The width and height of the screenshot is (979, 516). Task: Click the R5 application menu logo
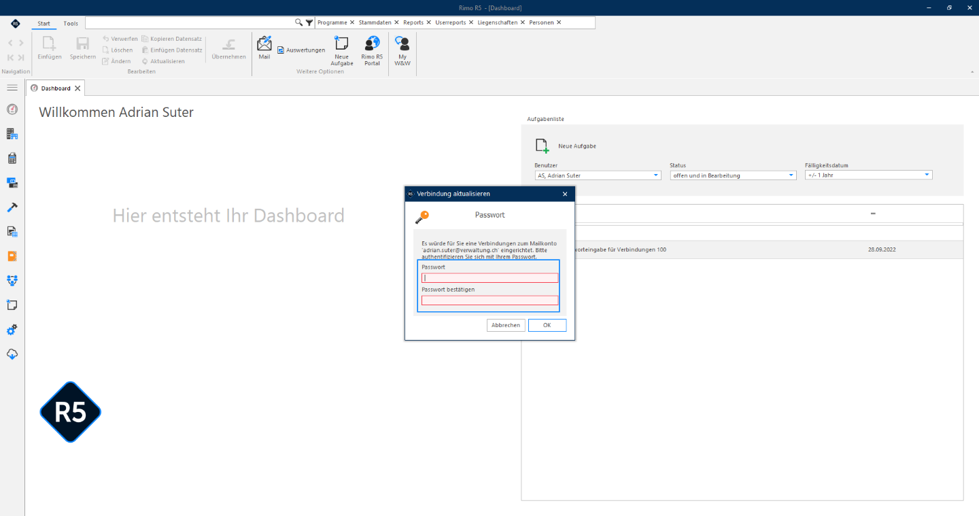pos(14,23)
